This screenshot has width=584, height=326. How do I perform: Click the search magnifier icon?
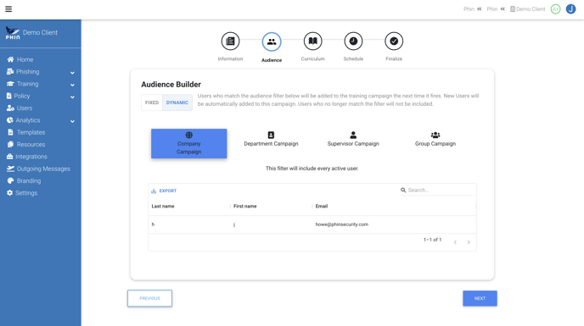click(x=403, y=191)
